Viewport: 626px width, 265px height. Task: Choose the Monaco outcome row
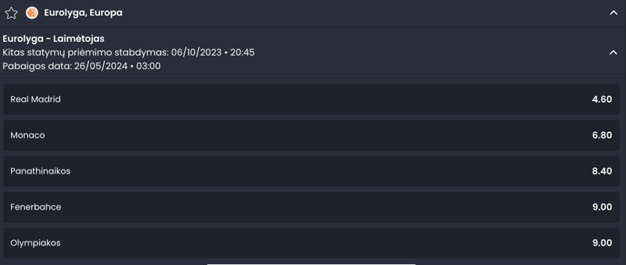tap(312, 136)
